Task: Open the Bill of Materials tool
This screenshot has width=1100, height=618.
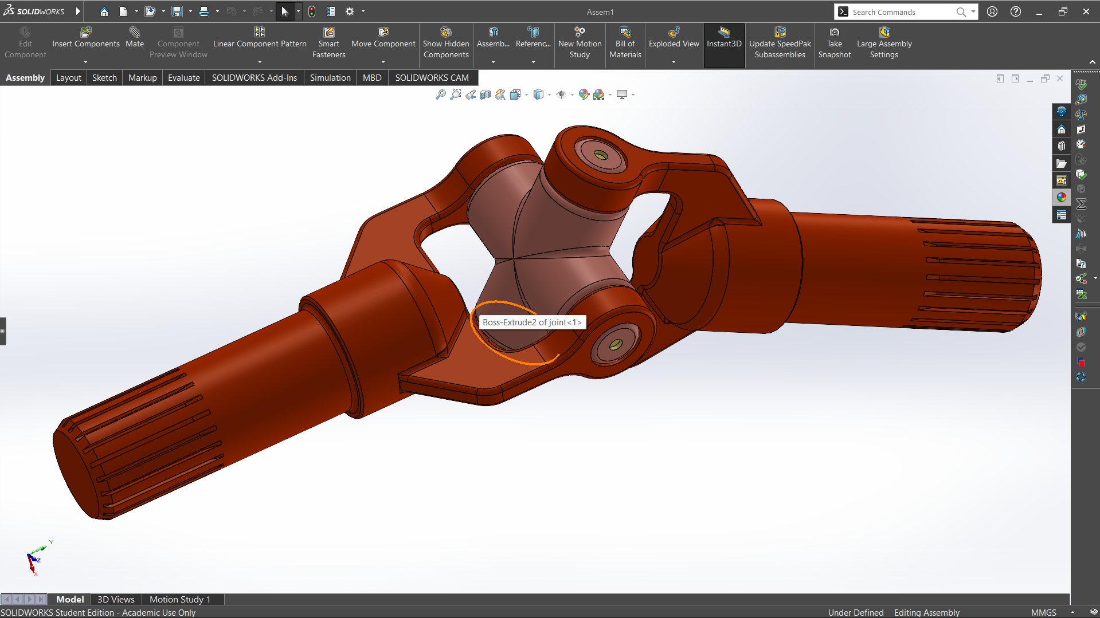Action: 625,42
